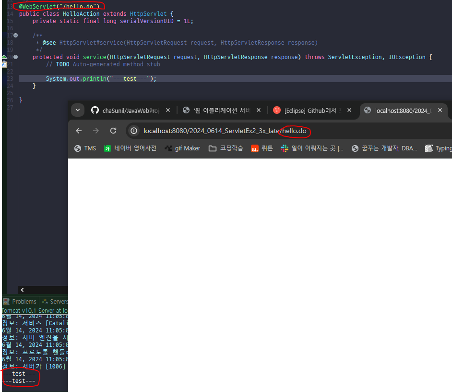
Task: Close the localhost:8080 tab
Action: click(x=440, y=110)
